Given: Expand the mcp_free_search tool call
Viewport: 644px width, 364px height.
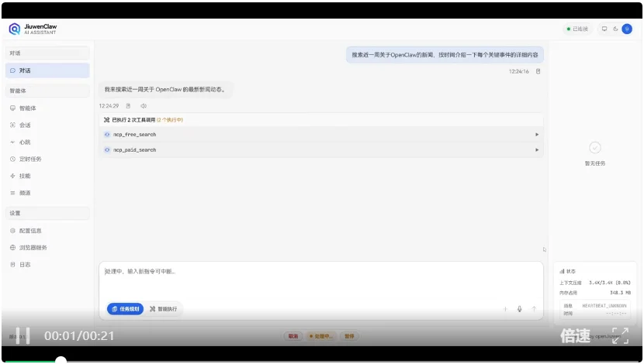Looking at the screenshot, I should [537, 135].
